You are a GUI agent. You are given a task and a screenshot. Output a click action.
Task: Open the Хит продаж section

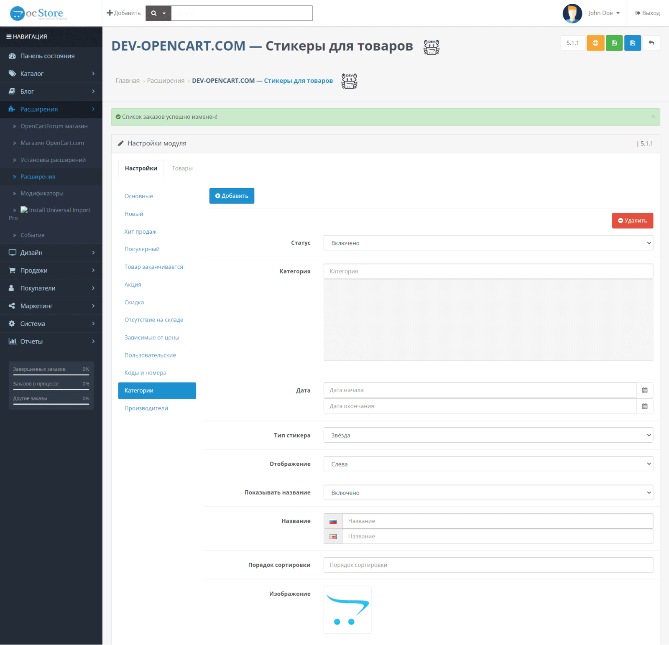coord(157,232)
